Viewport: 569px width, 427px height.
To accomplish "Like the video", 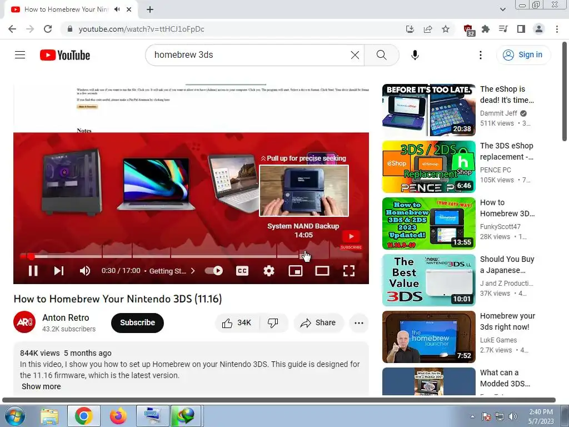I will pos(237,323).
